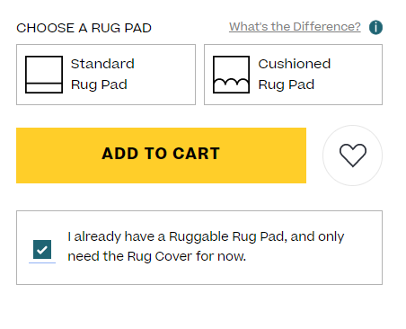Select the Cushioned Rug Pad option

coord(293,75)
